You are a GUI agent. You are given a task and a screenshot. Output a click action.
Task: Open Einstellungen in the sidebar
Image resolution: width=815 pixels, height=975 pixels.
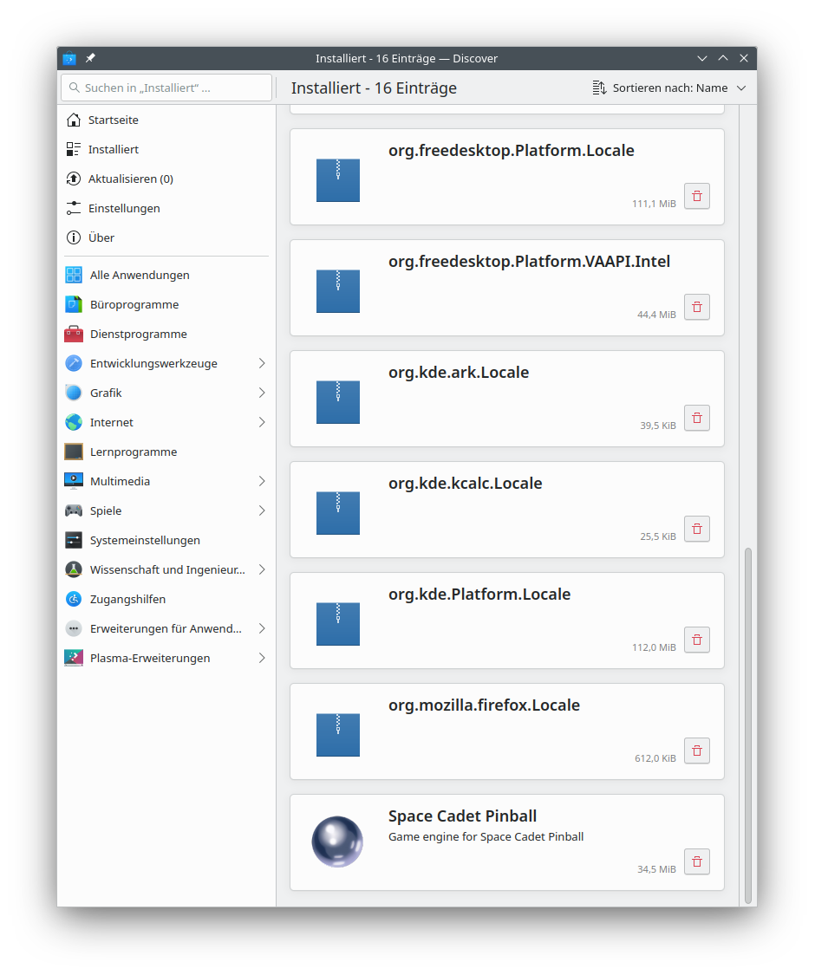pos(123,208)
